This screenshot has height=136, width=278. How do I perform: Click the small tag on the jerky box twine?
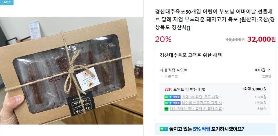click(88, 79)
